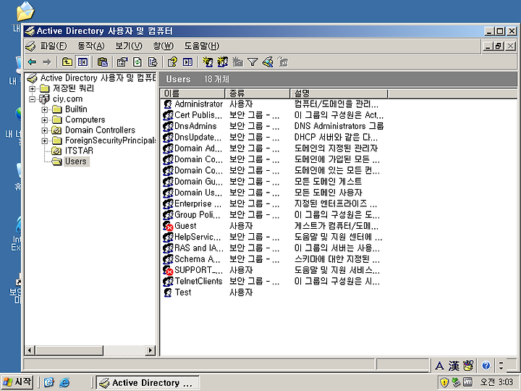Select the TelnetClients group icon
Screen dimensions: 521x391
pyautogui.click(x=168, y=282)
